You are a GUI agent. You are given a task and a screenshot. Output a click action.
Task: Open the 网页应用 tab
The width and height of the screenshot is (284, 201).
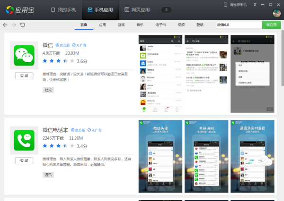pyautogui.click(x=137, y=10)
